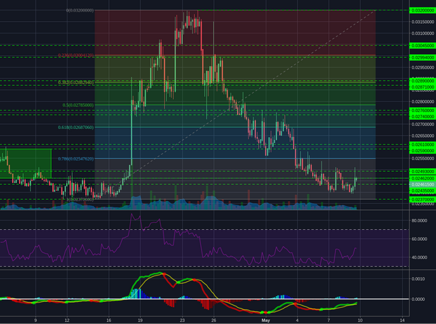
Task: Select the green rectangle drawing on chart
Action: [26, 164]
